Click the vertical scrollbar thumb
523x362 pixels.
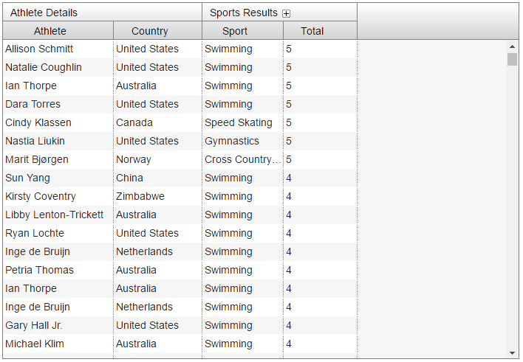pos(512,59)
